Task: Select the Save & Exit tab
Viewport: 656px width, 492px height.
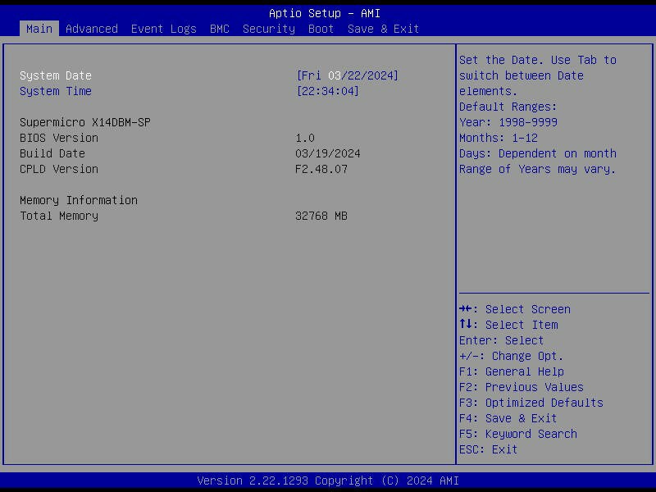Action: click(x=382, y=29)
